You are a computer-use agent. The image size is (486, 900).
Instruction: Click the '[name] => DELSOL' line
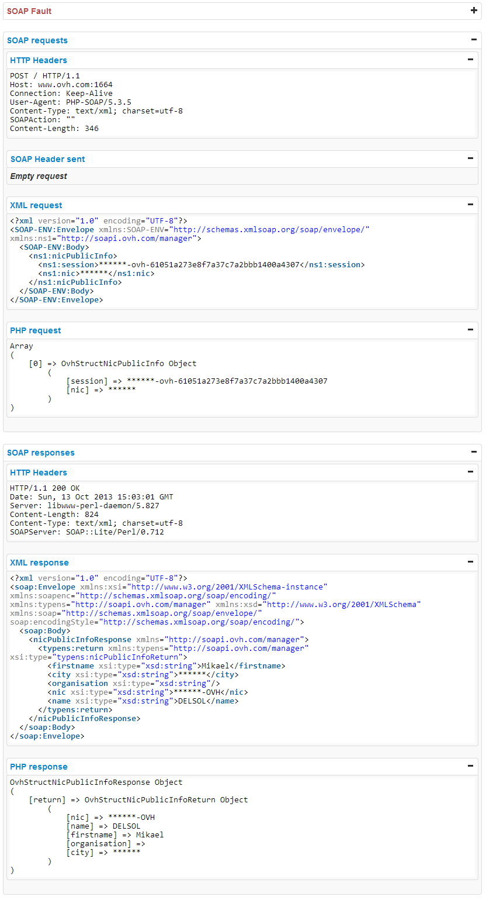click(x=103, y=826)
